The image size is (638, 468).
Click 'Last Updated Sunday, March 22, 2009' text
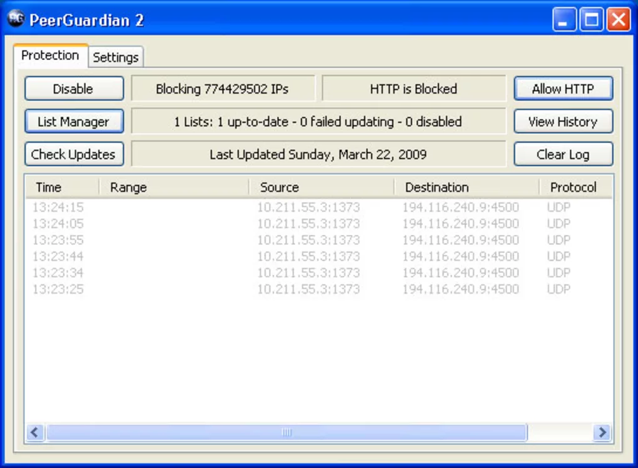(x=318, y=154)
